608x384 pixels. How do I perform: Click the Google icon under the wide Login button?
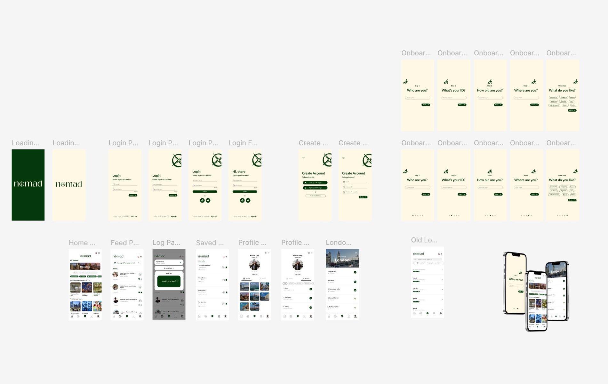click(x=202, y=200)
